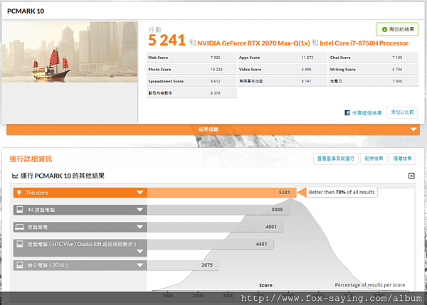The image size is (427, 305).
Task: Click the monitor icon on the 4K gaming PC row
Action: 20,210
